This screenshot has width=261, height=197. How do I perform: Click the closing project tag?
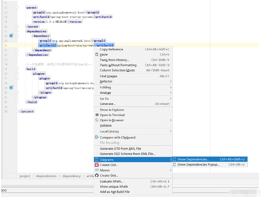pyautogui.click(x=27, y=111)
